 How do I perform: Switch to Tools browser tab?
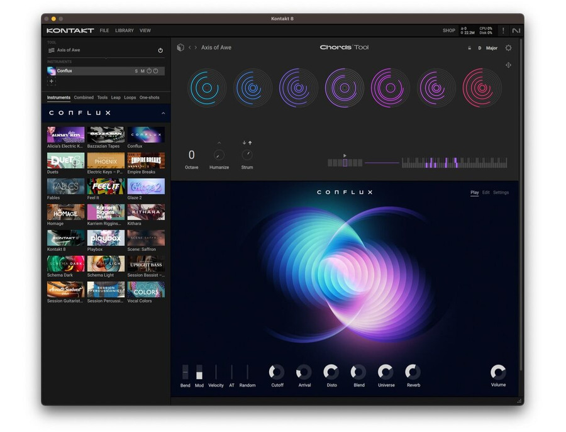[x=102, y=97]
